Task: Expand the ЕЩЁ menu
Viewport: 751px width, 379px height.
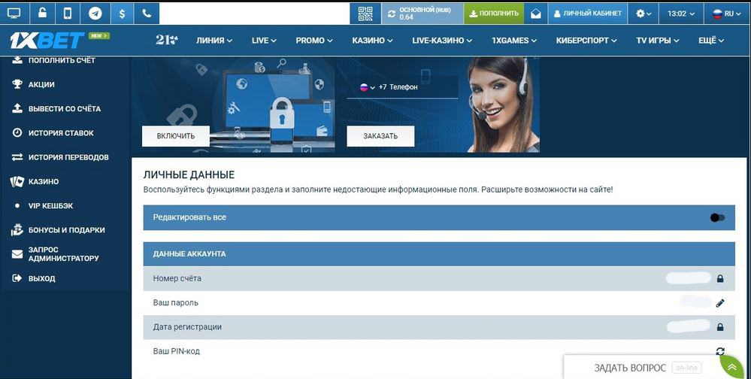Action: click(710, 41)
